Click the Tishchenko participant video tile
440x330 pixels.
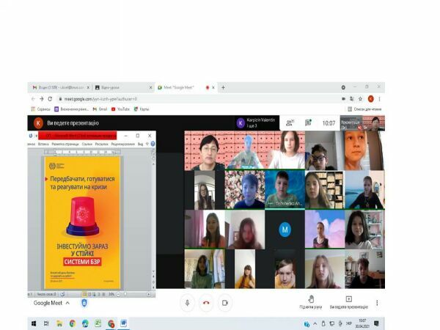285,190
